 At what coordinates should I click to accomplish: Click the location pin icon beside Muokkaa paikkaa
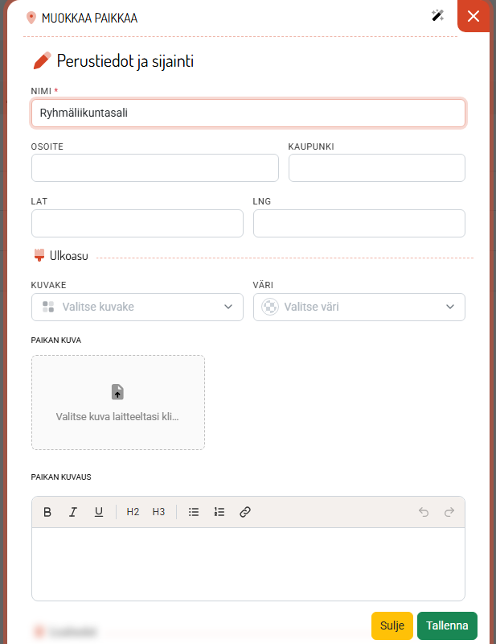(x=31, y=18)
